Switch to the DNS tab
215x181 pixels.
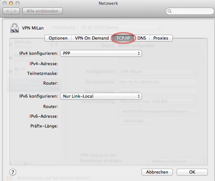coord(142,38)
